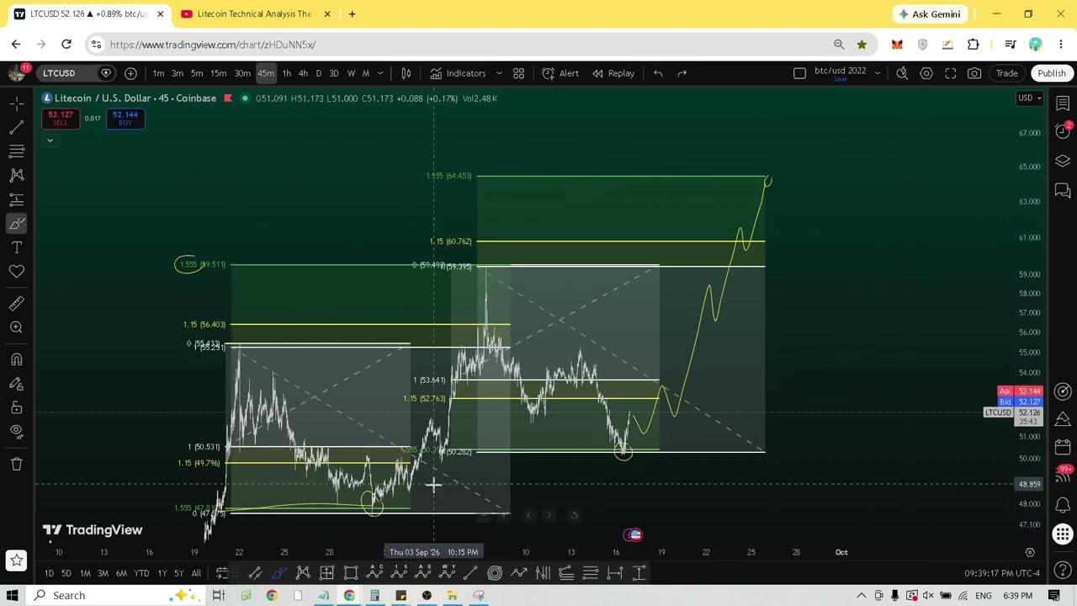1077x606 pixels.
Task: Select the brush drawing tool
Action: coord(16,223)
